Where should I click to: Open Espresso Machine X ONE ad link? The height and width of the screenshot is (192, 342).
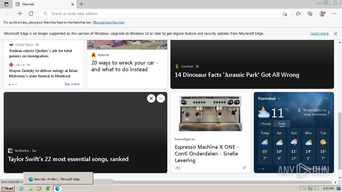pyautogui.click(x=207, y=154)
